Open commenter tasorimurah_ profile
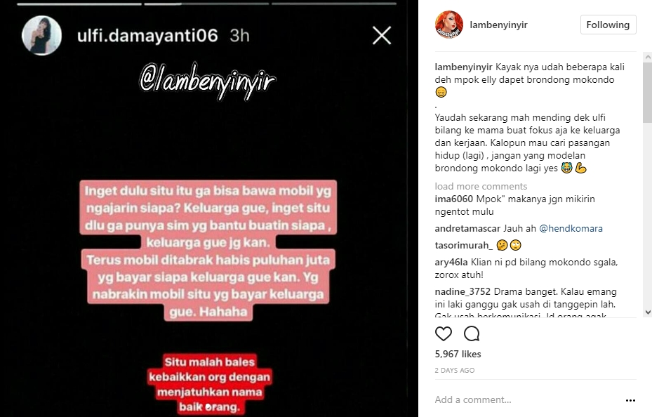Image resolution: width=652 pixels, height=417 pixels. 464,245
